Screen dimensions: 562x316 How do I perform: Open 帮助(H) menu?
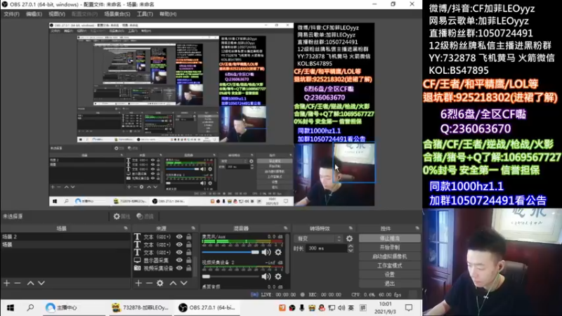tap(168, 14)
